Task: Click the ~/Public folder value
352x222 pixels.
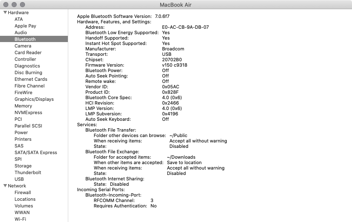Action: pyautogui.click(x=178, y=135)
